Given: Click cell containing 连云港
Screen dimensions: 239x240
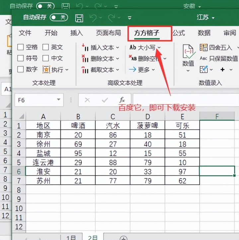Looking at the screenshot, I should tap(43, 162).
